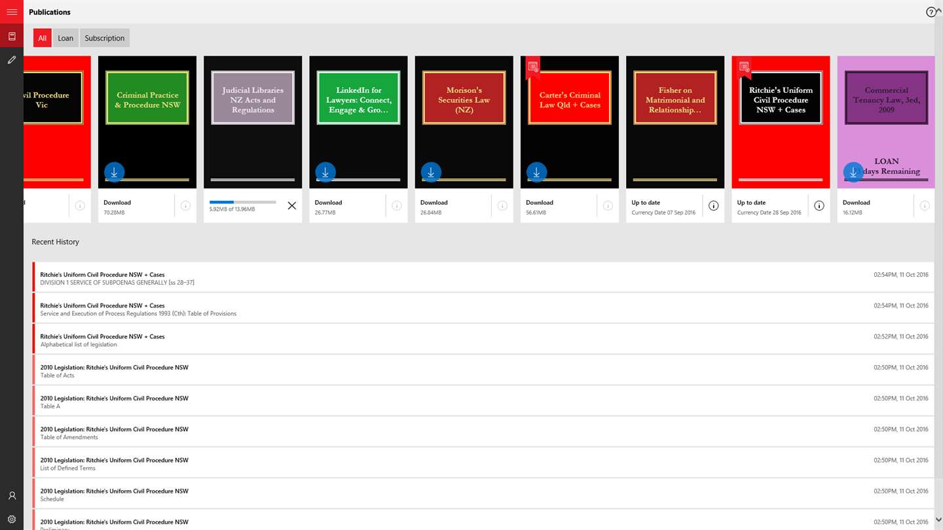
Task: Click download arrow on Commercial Tenancy Law
Action: point(853,172)
